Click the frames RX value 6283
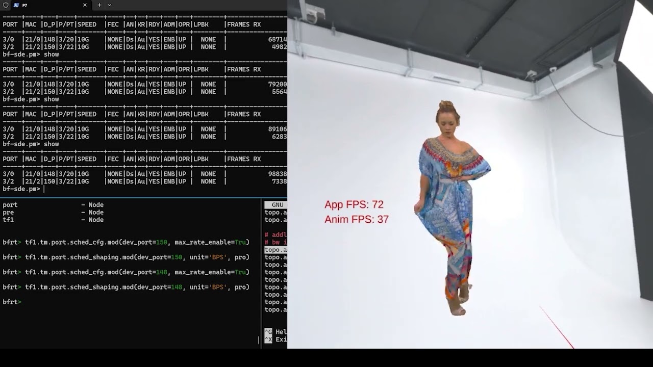The width and height of the screenshot is (653, 367). tap(279, 137)
